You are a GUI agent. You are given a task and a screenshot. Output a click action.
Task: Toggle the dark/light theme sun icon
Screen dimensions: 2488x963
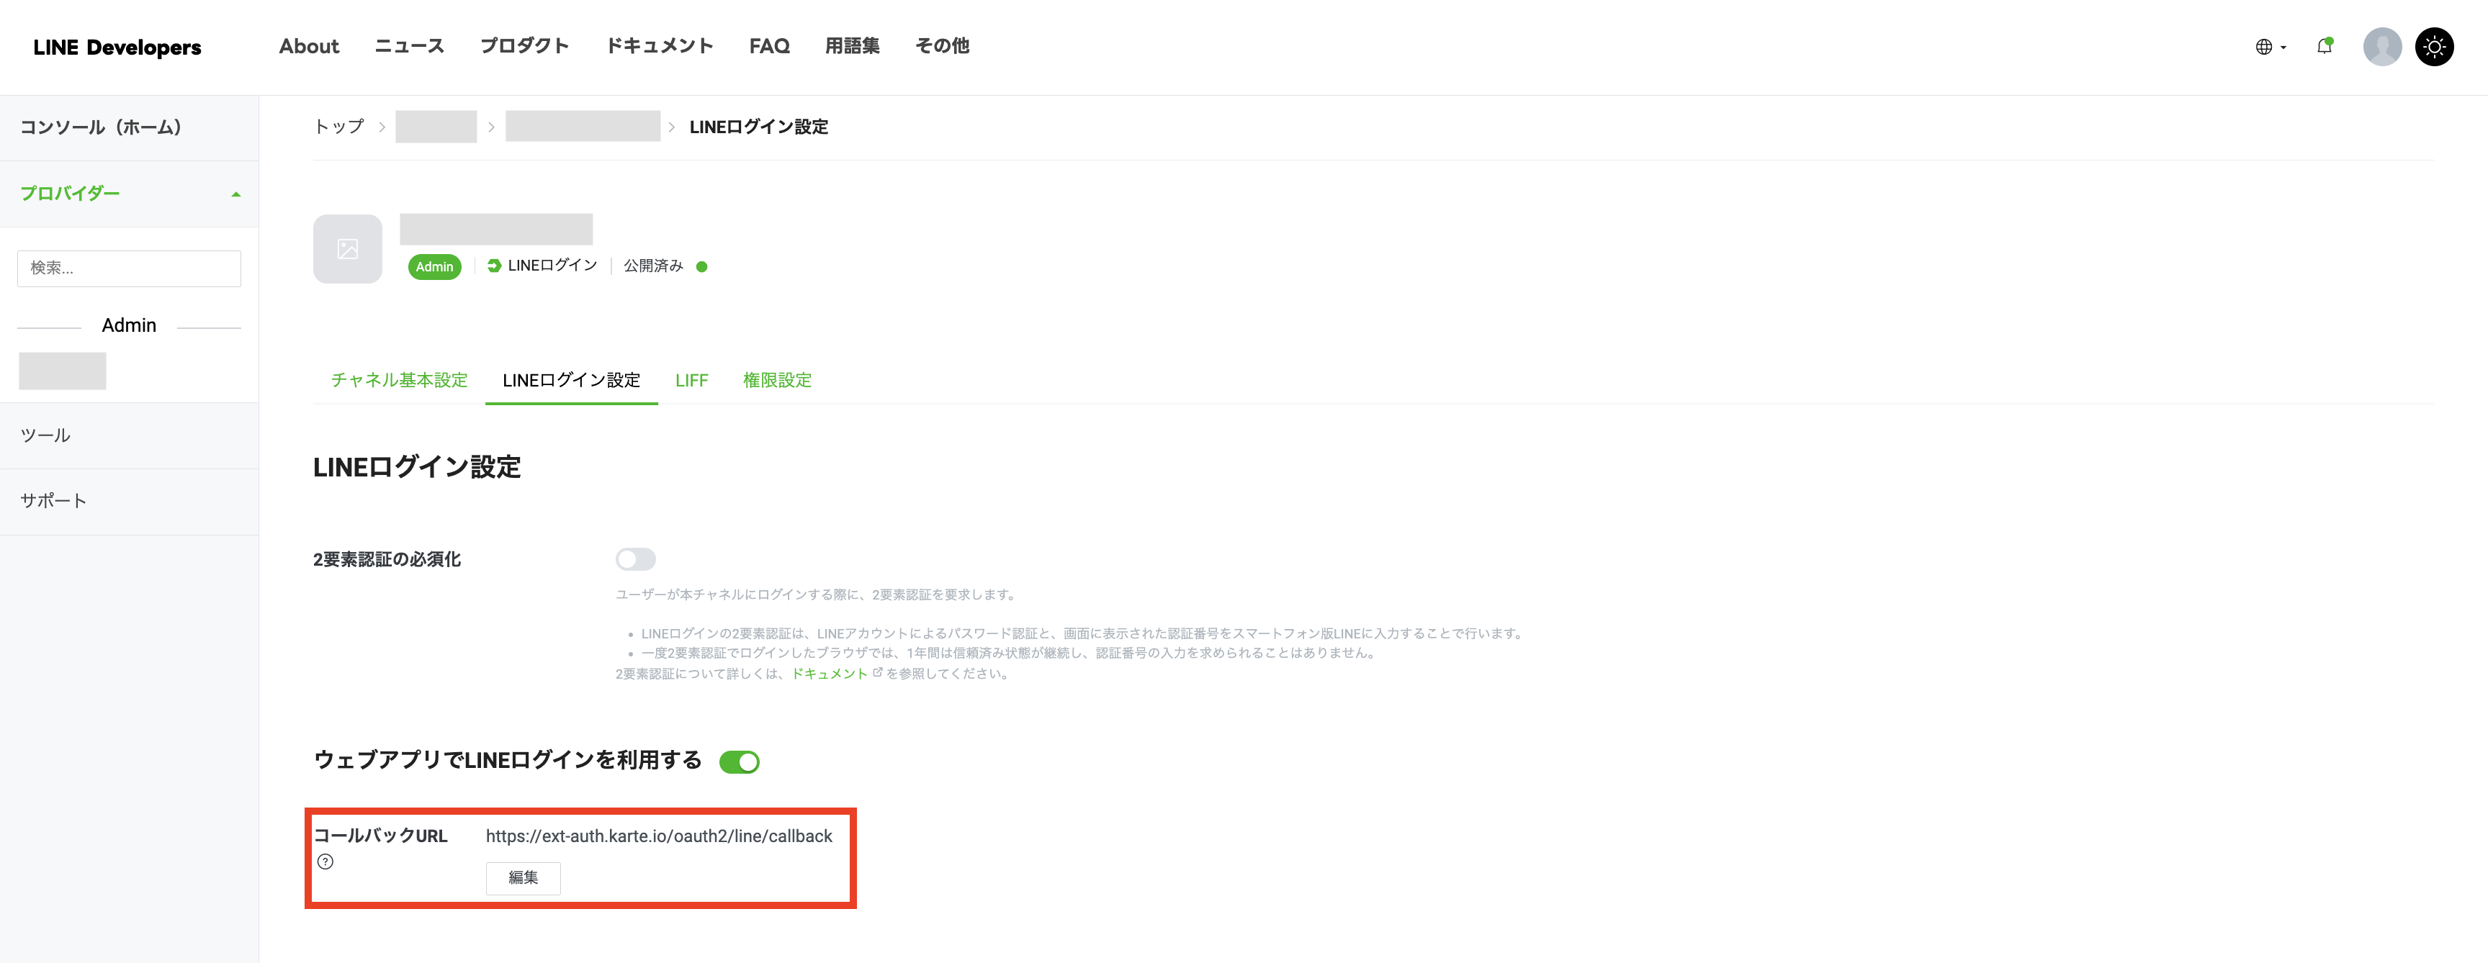[2434, 46]
